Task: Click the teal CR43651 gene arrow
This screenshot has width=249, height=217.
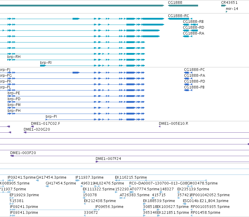Action: [224, 6]
